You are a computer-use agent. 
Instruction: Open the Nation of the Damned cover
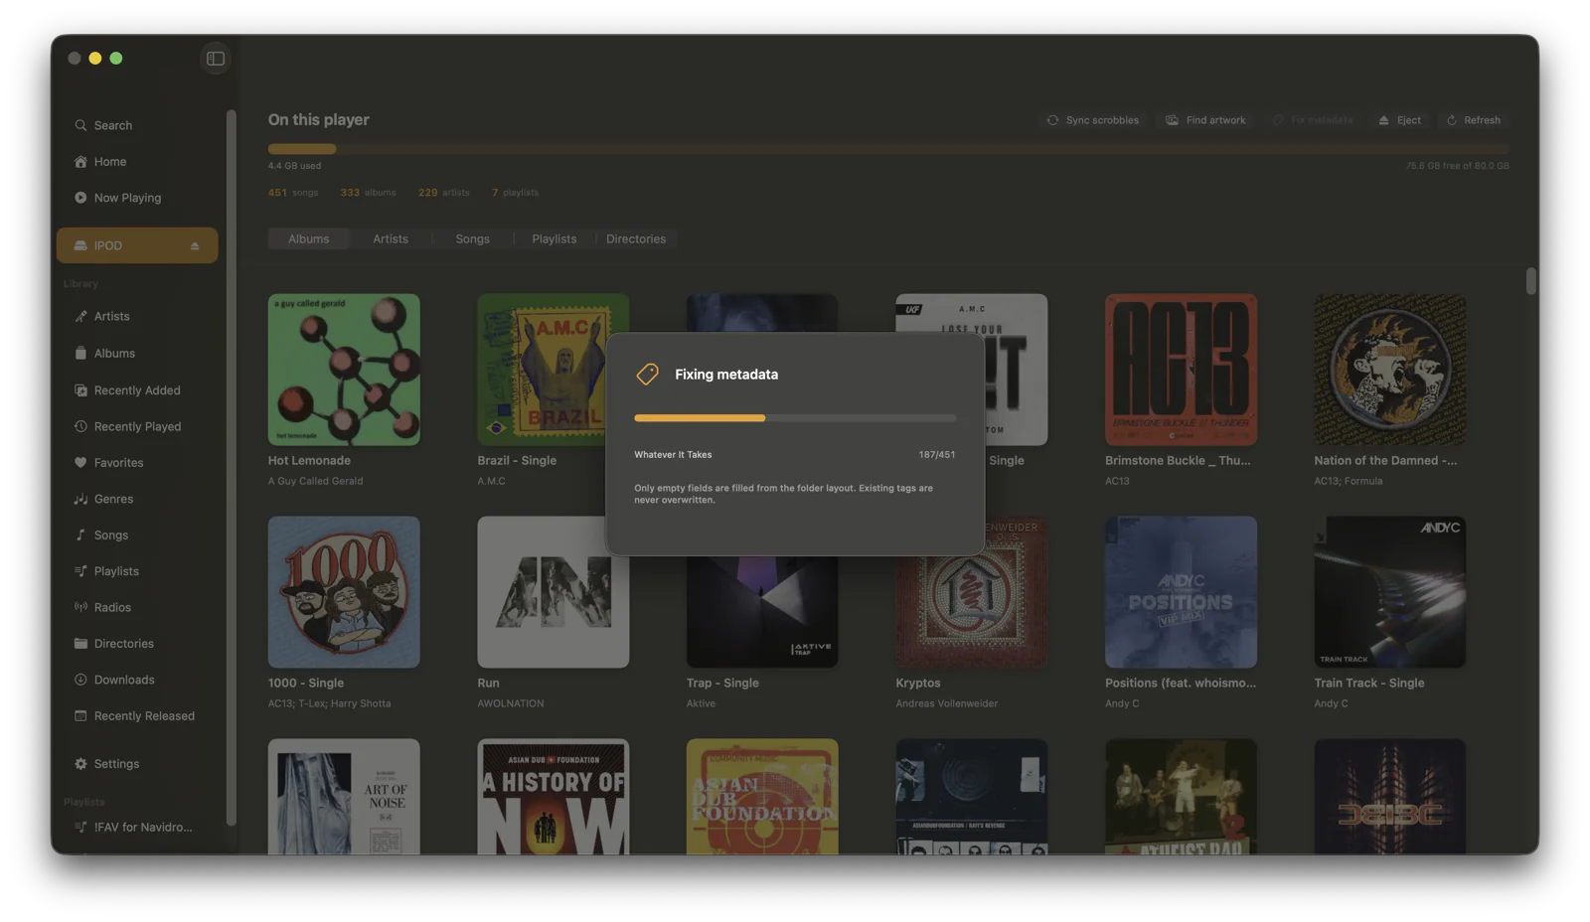1390,370
